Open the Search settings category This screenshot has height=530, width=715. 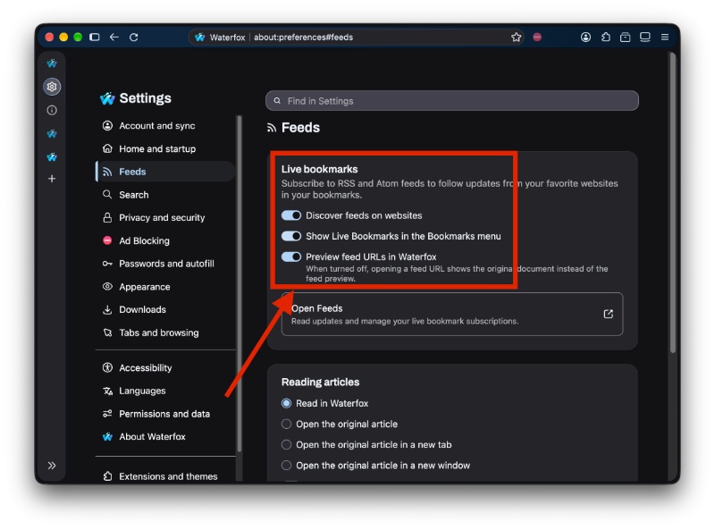point(165,195)
